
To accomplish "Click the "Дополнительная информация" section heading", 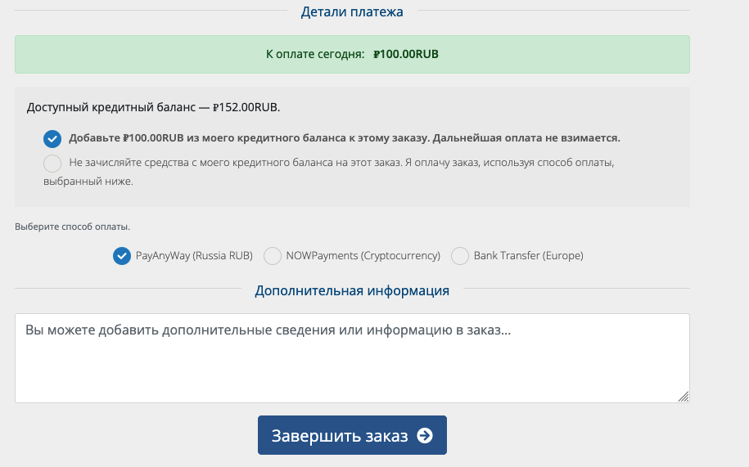I will point(352,290).
